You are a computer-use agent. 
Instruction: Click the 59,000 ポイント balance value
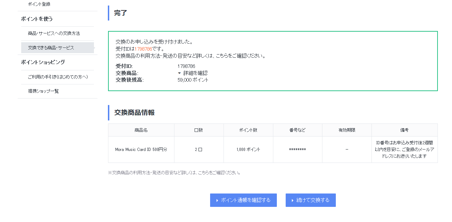click(x=193, y=80)
